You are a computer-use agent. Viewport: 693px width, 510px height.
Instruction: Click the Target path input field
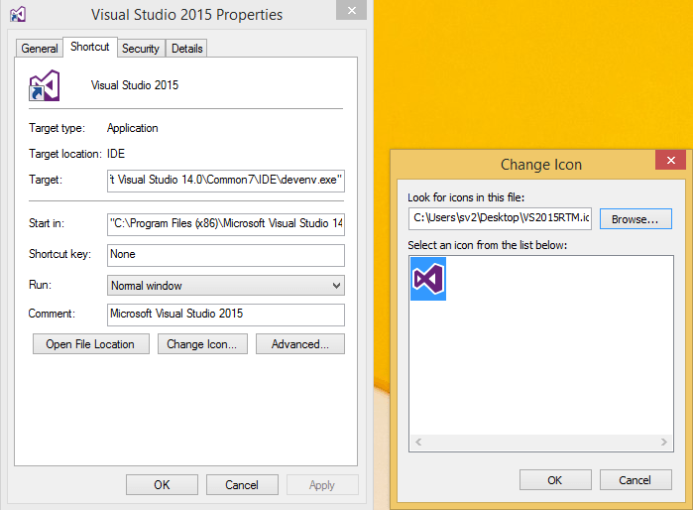click(x=226, y=180)
